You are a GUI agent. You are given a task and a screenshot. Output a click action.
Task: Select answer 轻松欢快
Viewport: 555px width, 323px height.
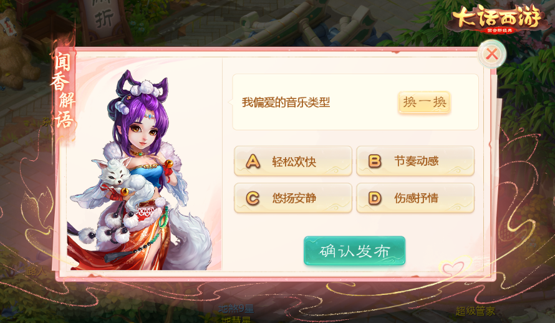tap(293, 161)
